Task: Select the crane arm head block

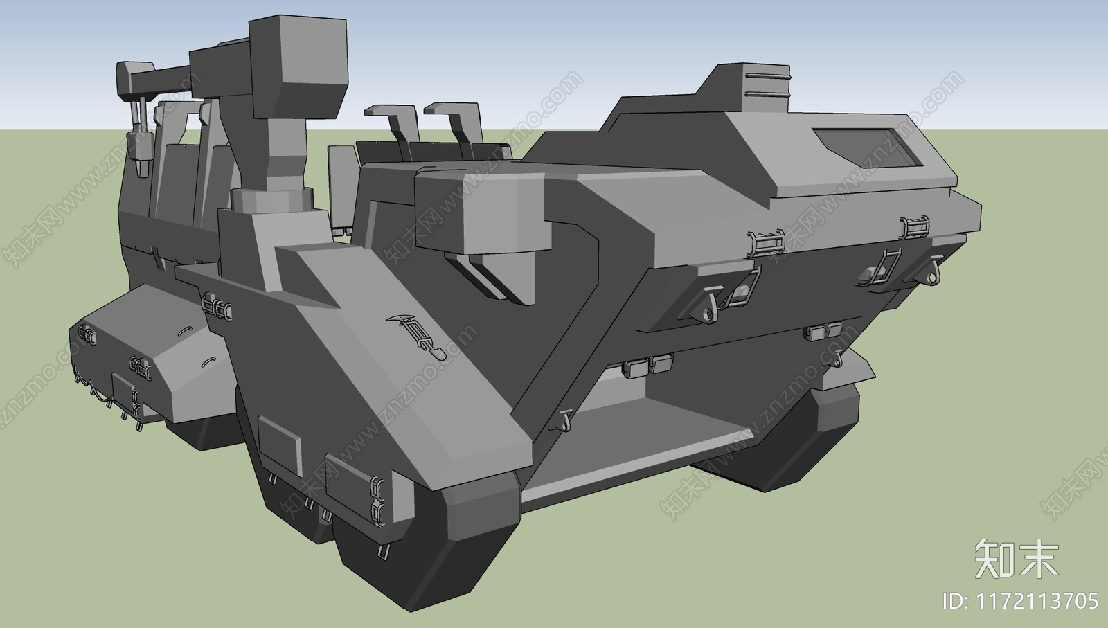Action: 298,68
